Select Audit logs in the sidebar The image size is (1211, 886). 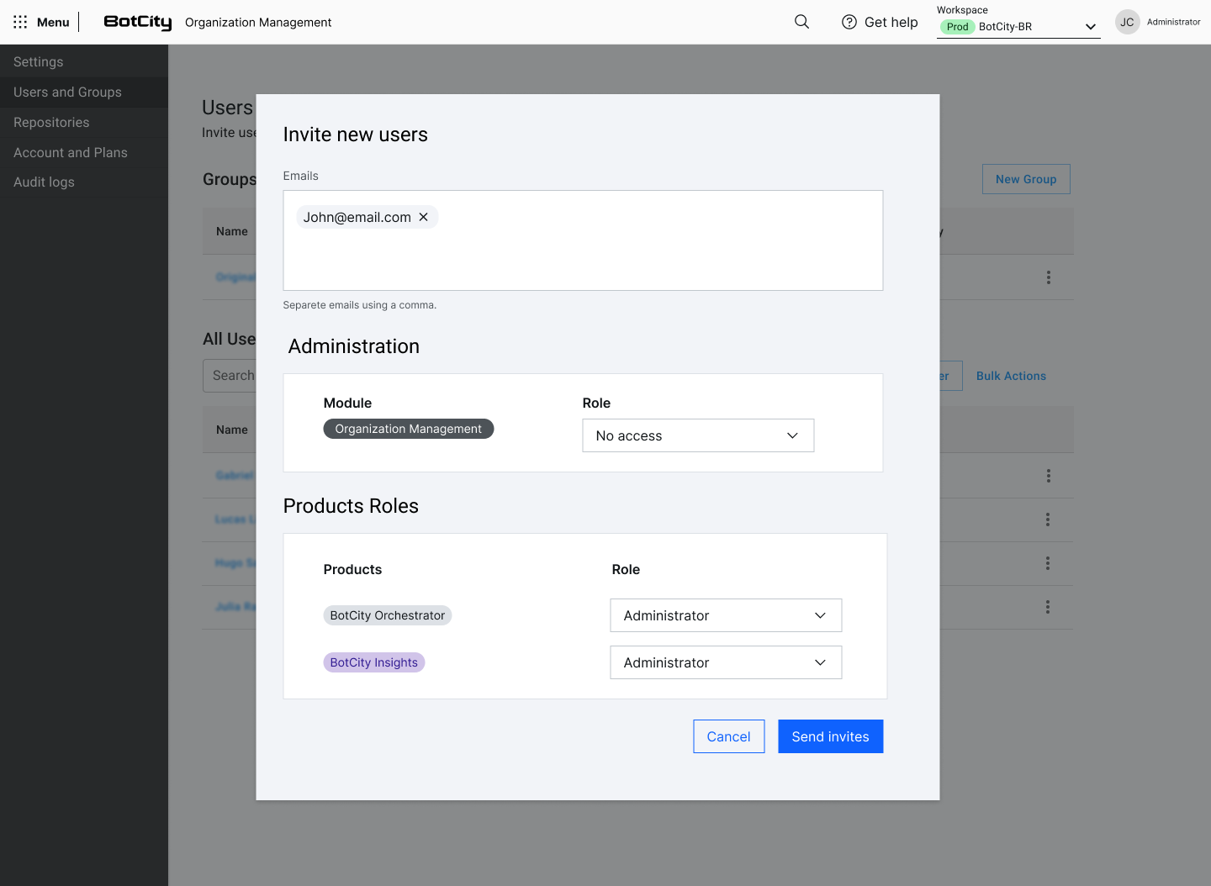coord(44,182)
